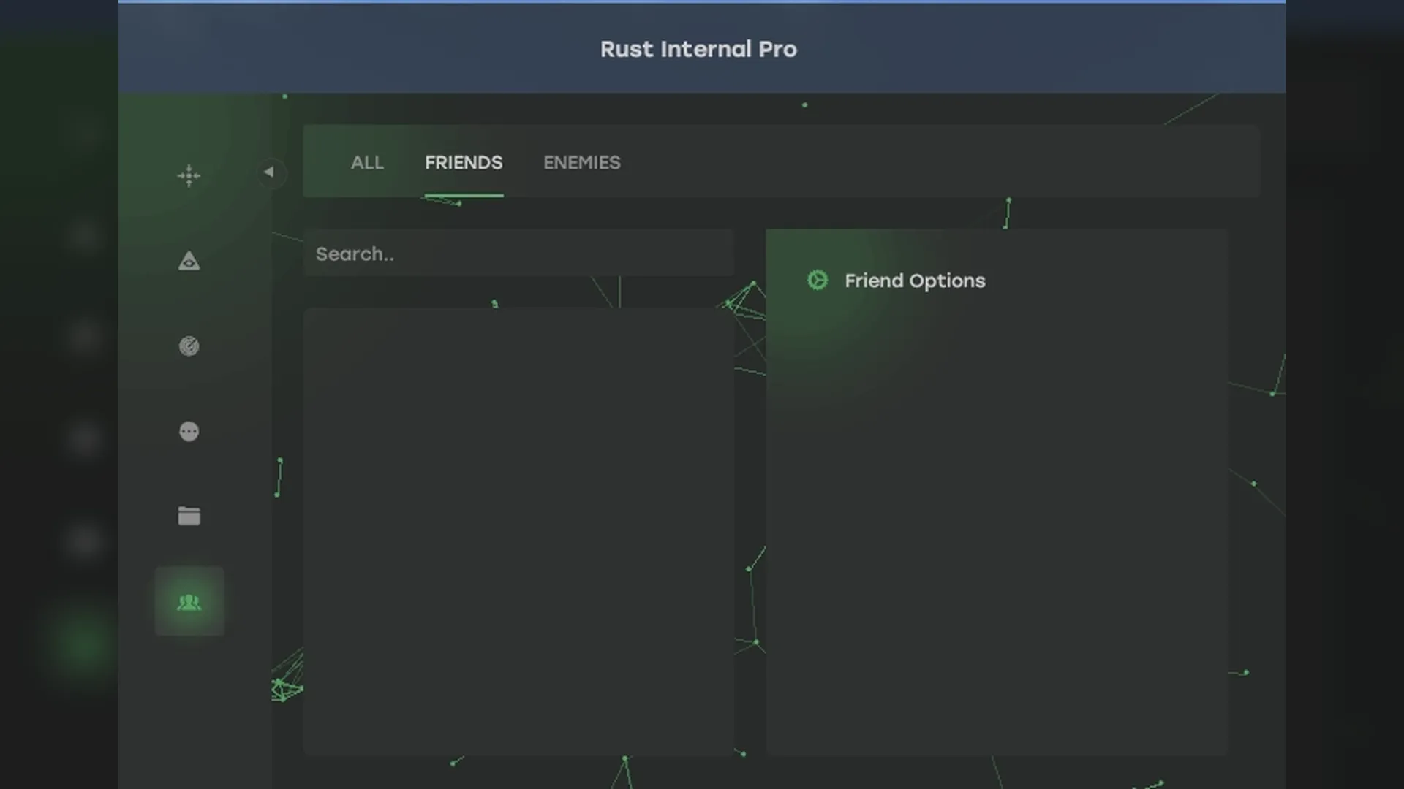Click the Rust Internal Pro title
The image size is (1404, 789).
click(698, 49)
